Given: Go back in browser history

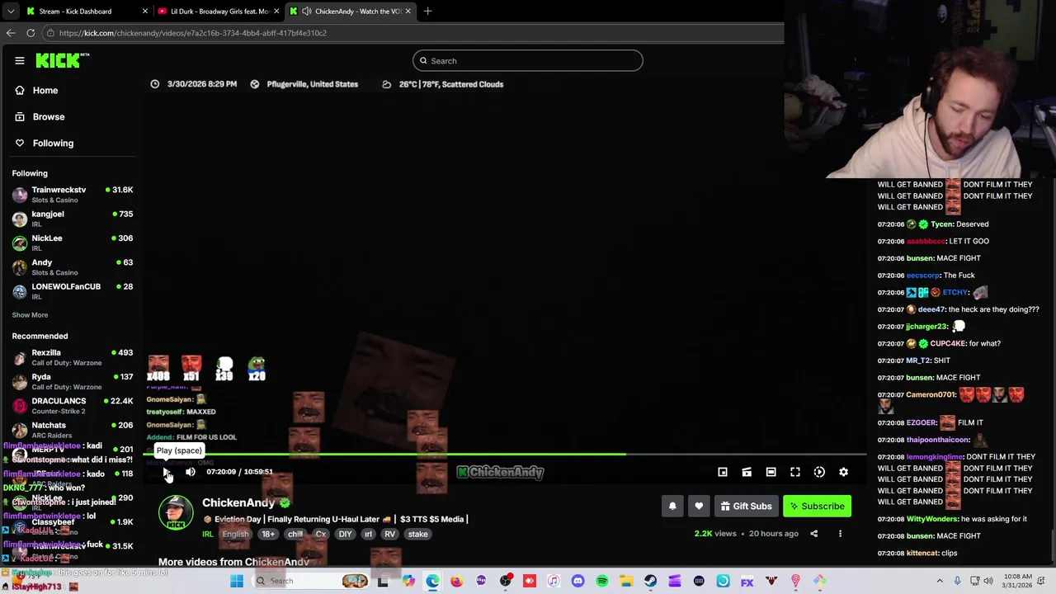Looking at the screenshot, I should pyautogui.click(x=11, y=33).
